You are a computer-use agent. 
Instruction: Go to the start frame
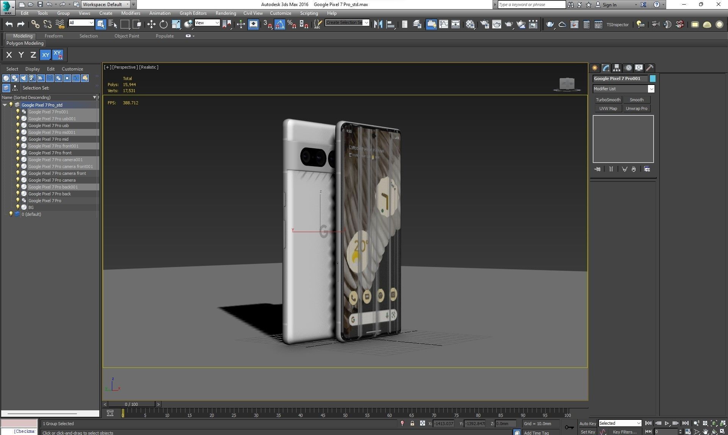point(648,423)
